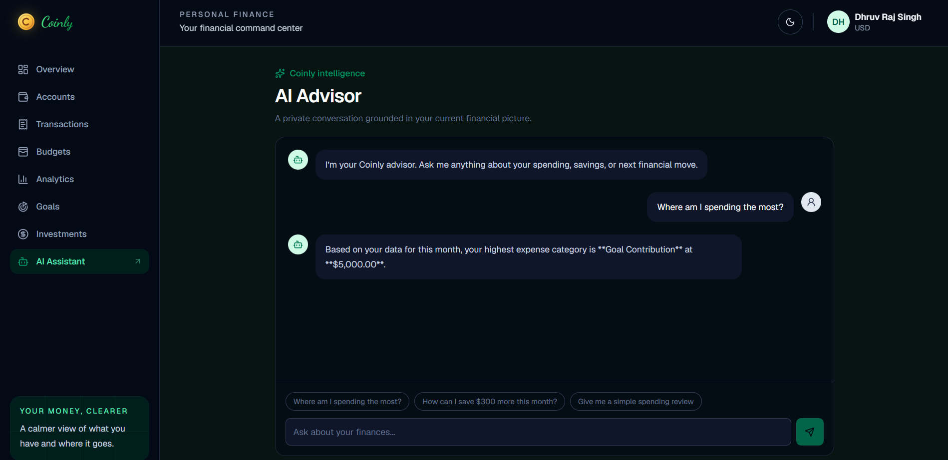Screen dimensions: 948x460
Task: Choose 'How can I save $300 more' suggestion
Action: tap(490, 402)
